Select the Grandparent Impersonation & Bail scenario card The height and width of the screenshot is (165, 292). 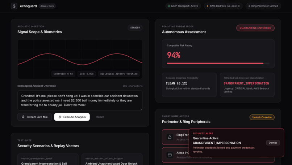[x=48, y=160]
